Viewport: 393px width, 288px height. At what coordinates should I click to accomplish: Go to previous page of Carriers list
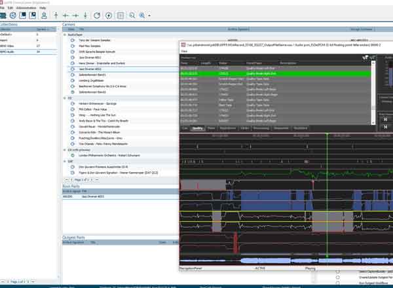pyautogui.click(x=71, y=180)
